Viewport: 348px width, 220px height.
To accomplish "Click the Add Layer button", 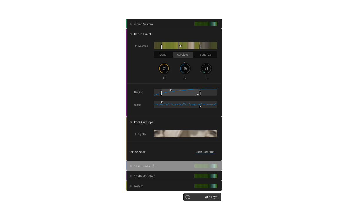I will [x=211, y=197].
